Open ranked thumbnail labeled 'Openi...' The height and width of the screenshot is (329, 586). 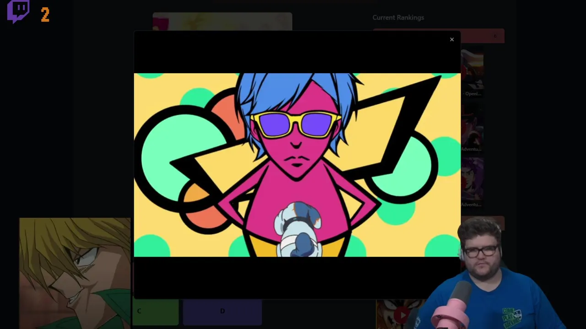[472, 73]
